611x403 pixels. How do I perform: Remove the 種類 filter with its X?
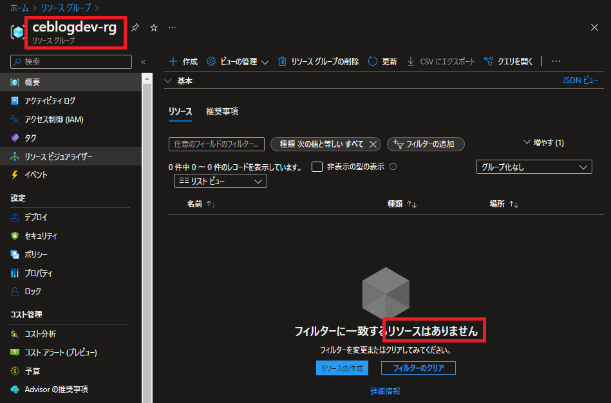tap(373, 145)
